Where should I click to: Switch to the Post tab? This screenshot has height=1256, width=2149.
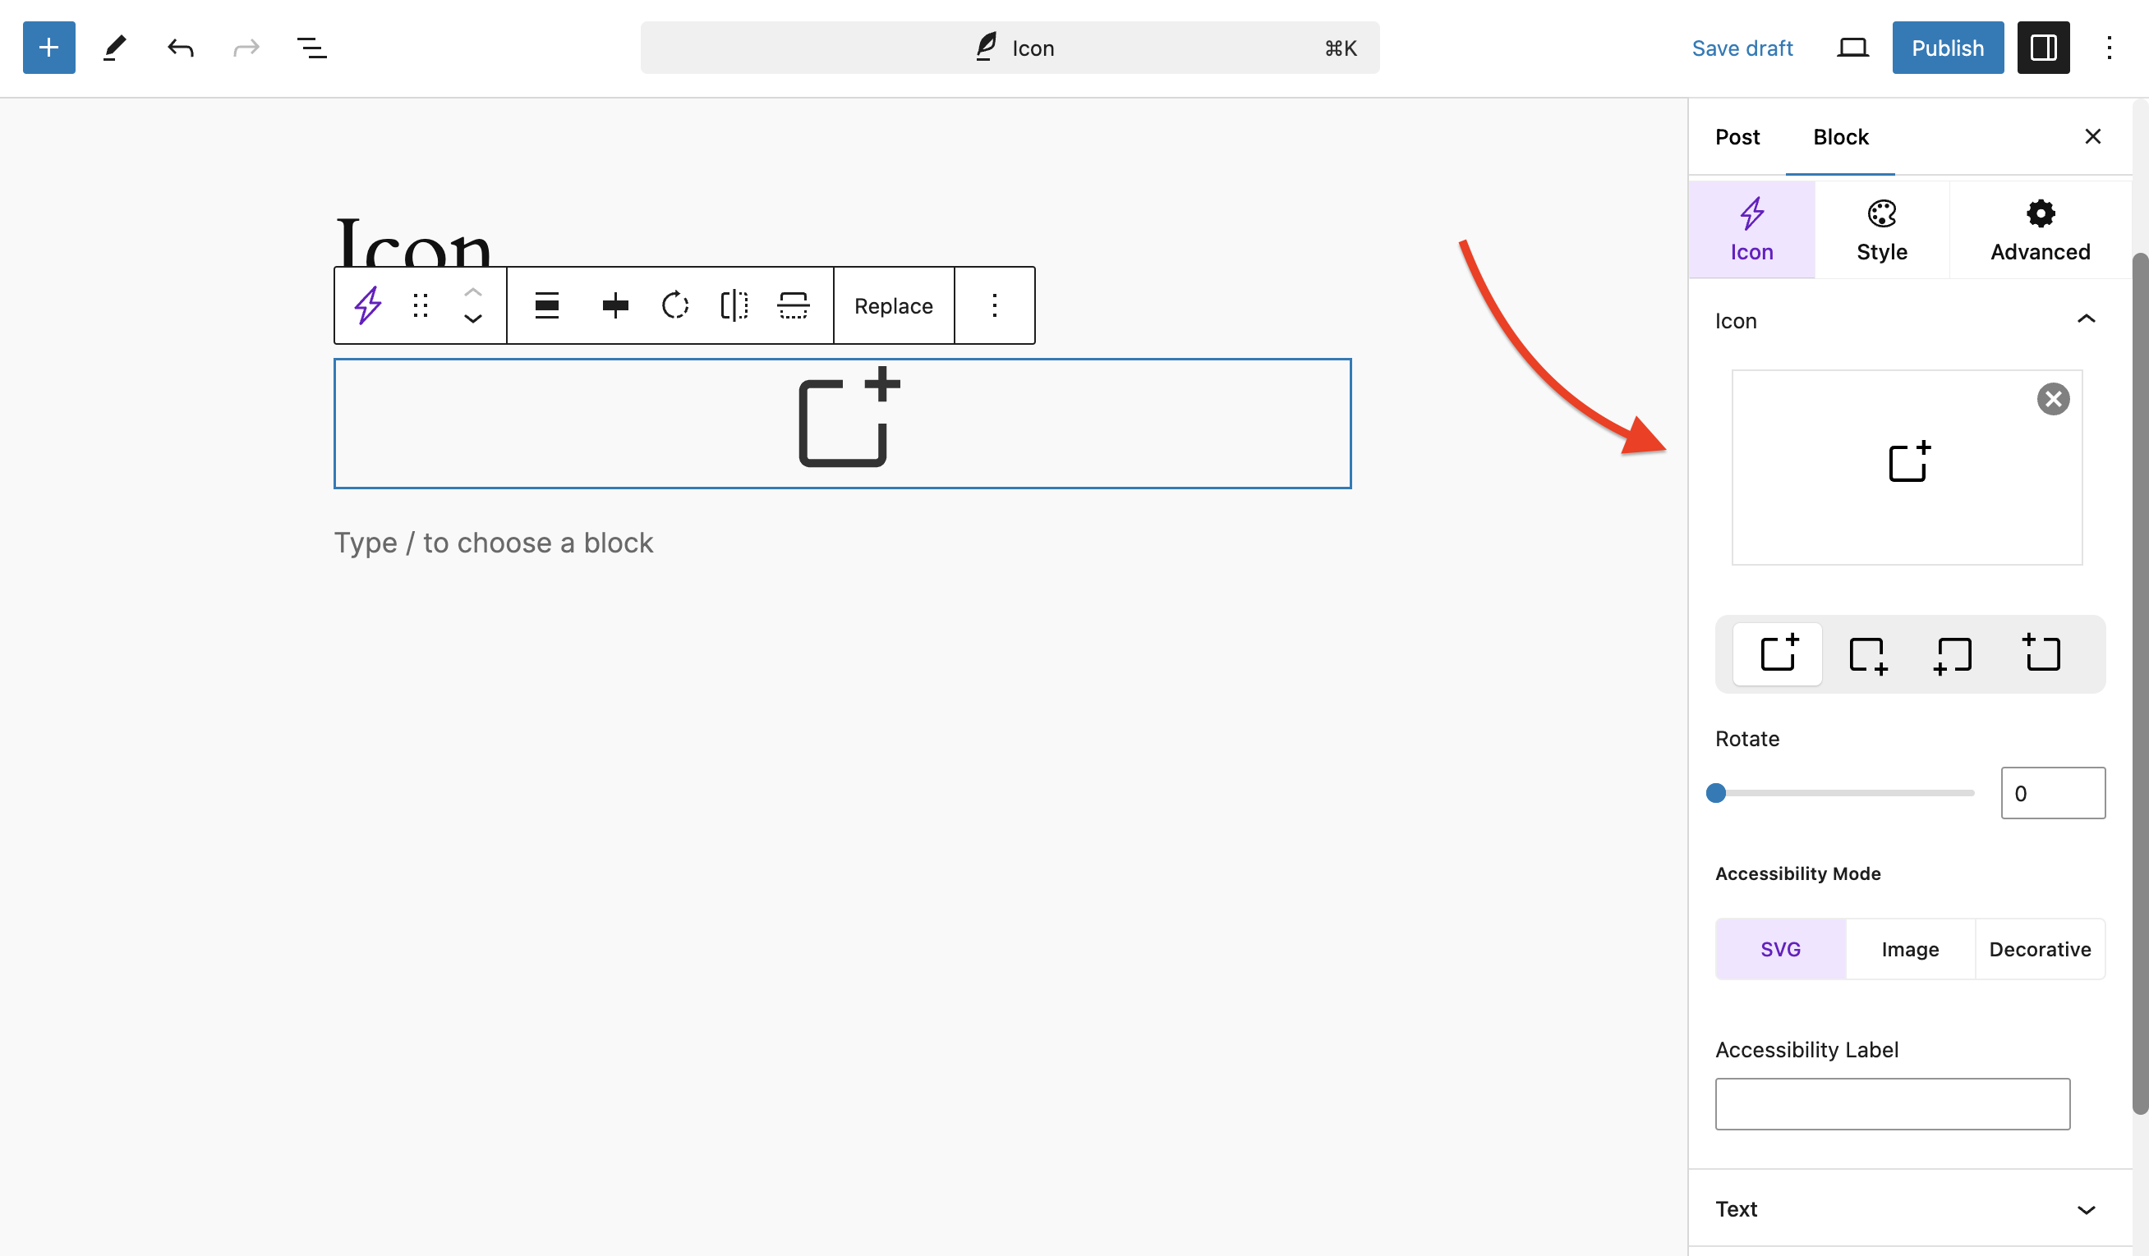(1737, 137)
